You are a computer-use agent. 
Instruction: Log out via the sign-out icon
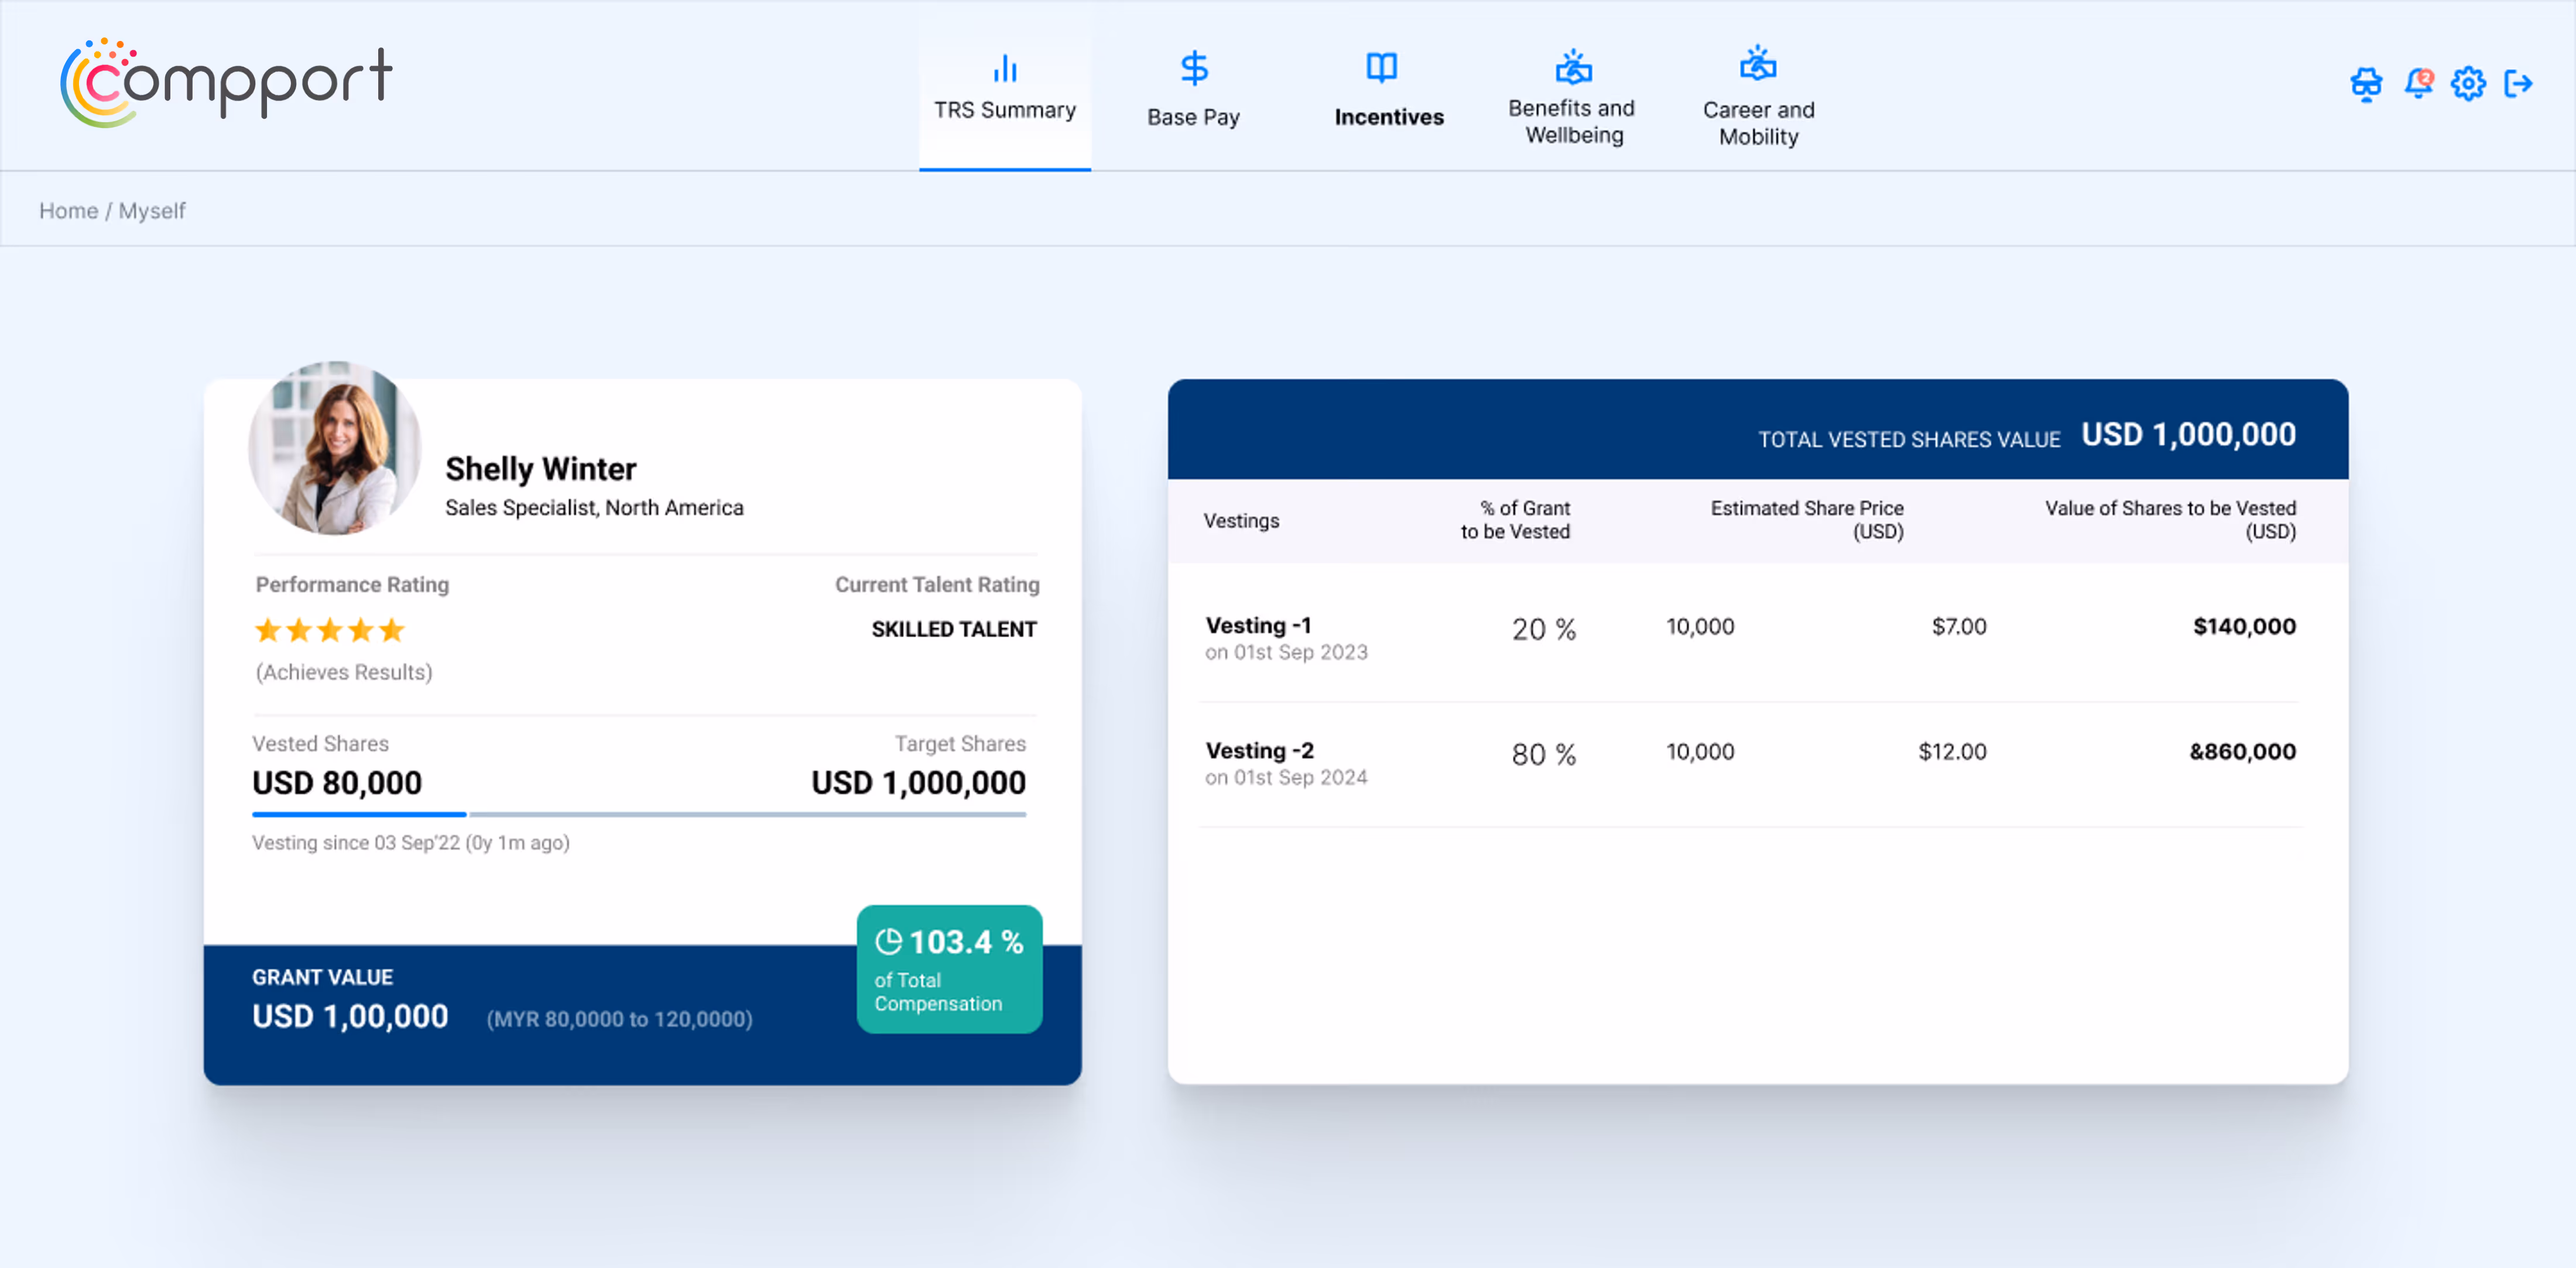2518,84
